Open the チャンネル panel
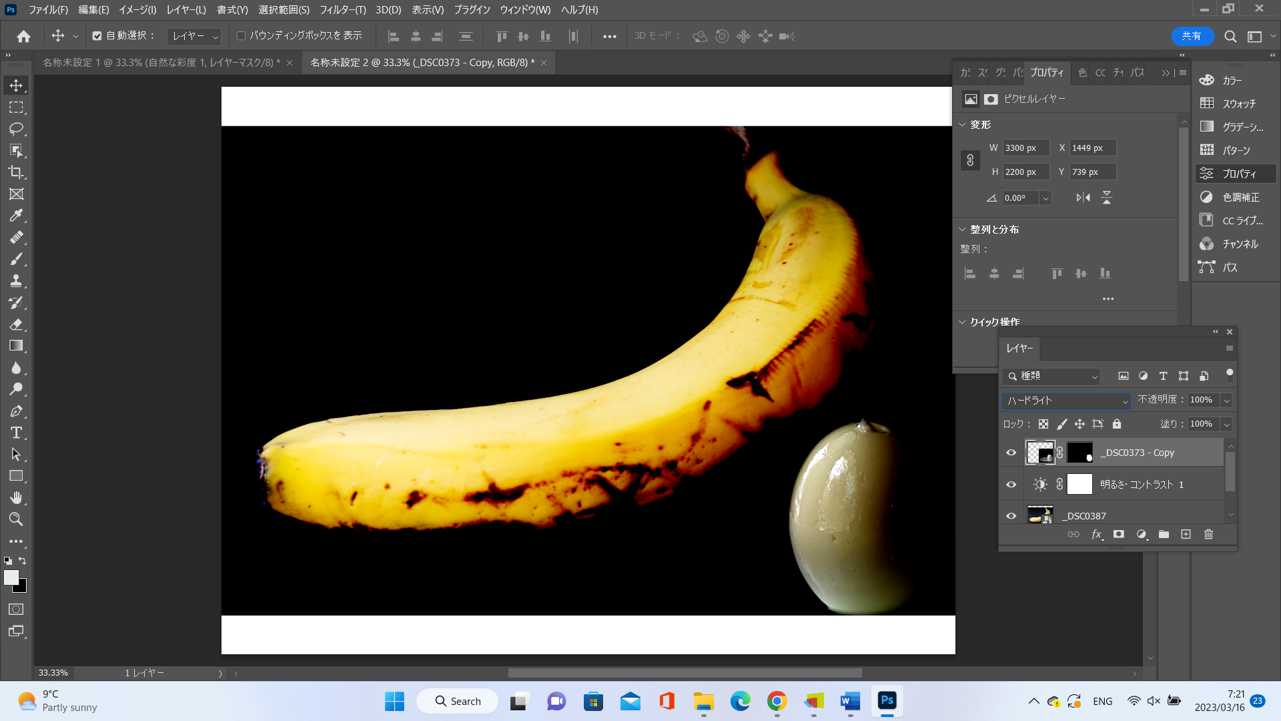Image resolution: width=1281 pixels, height=721 pixels. [x=1239, y=244]
